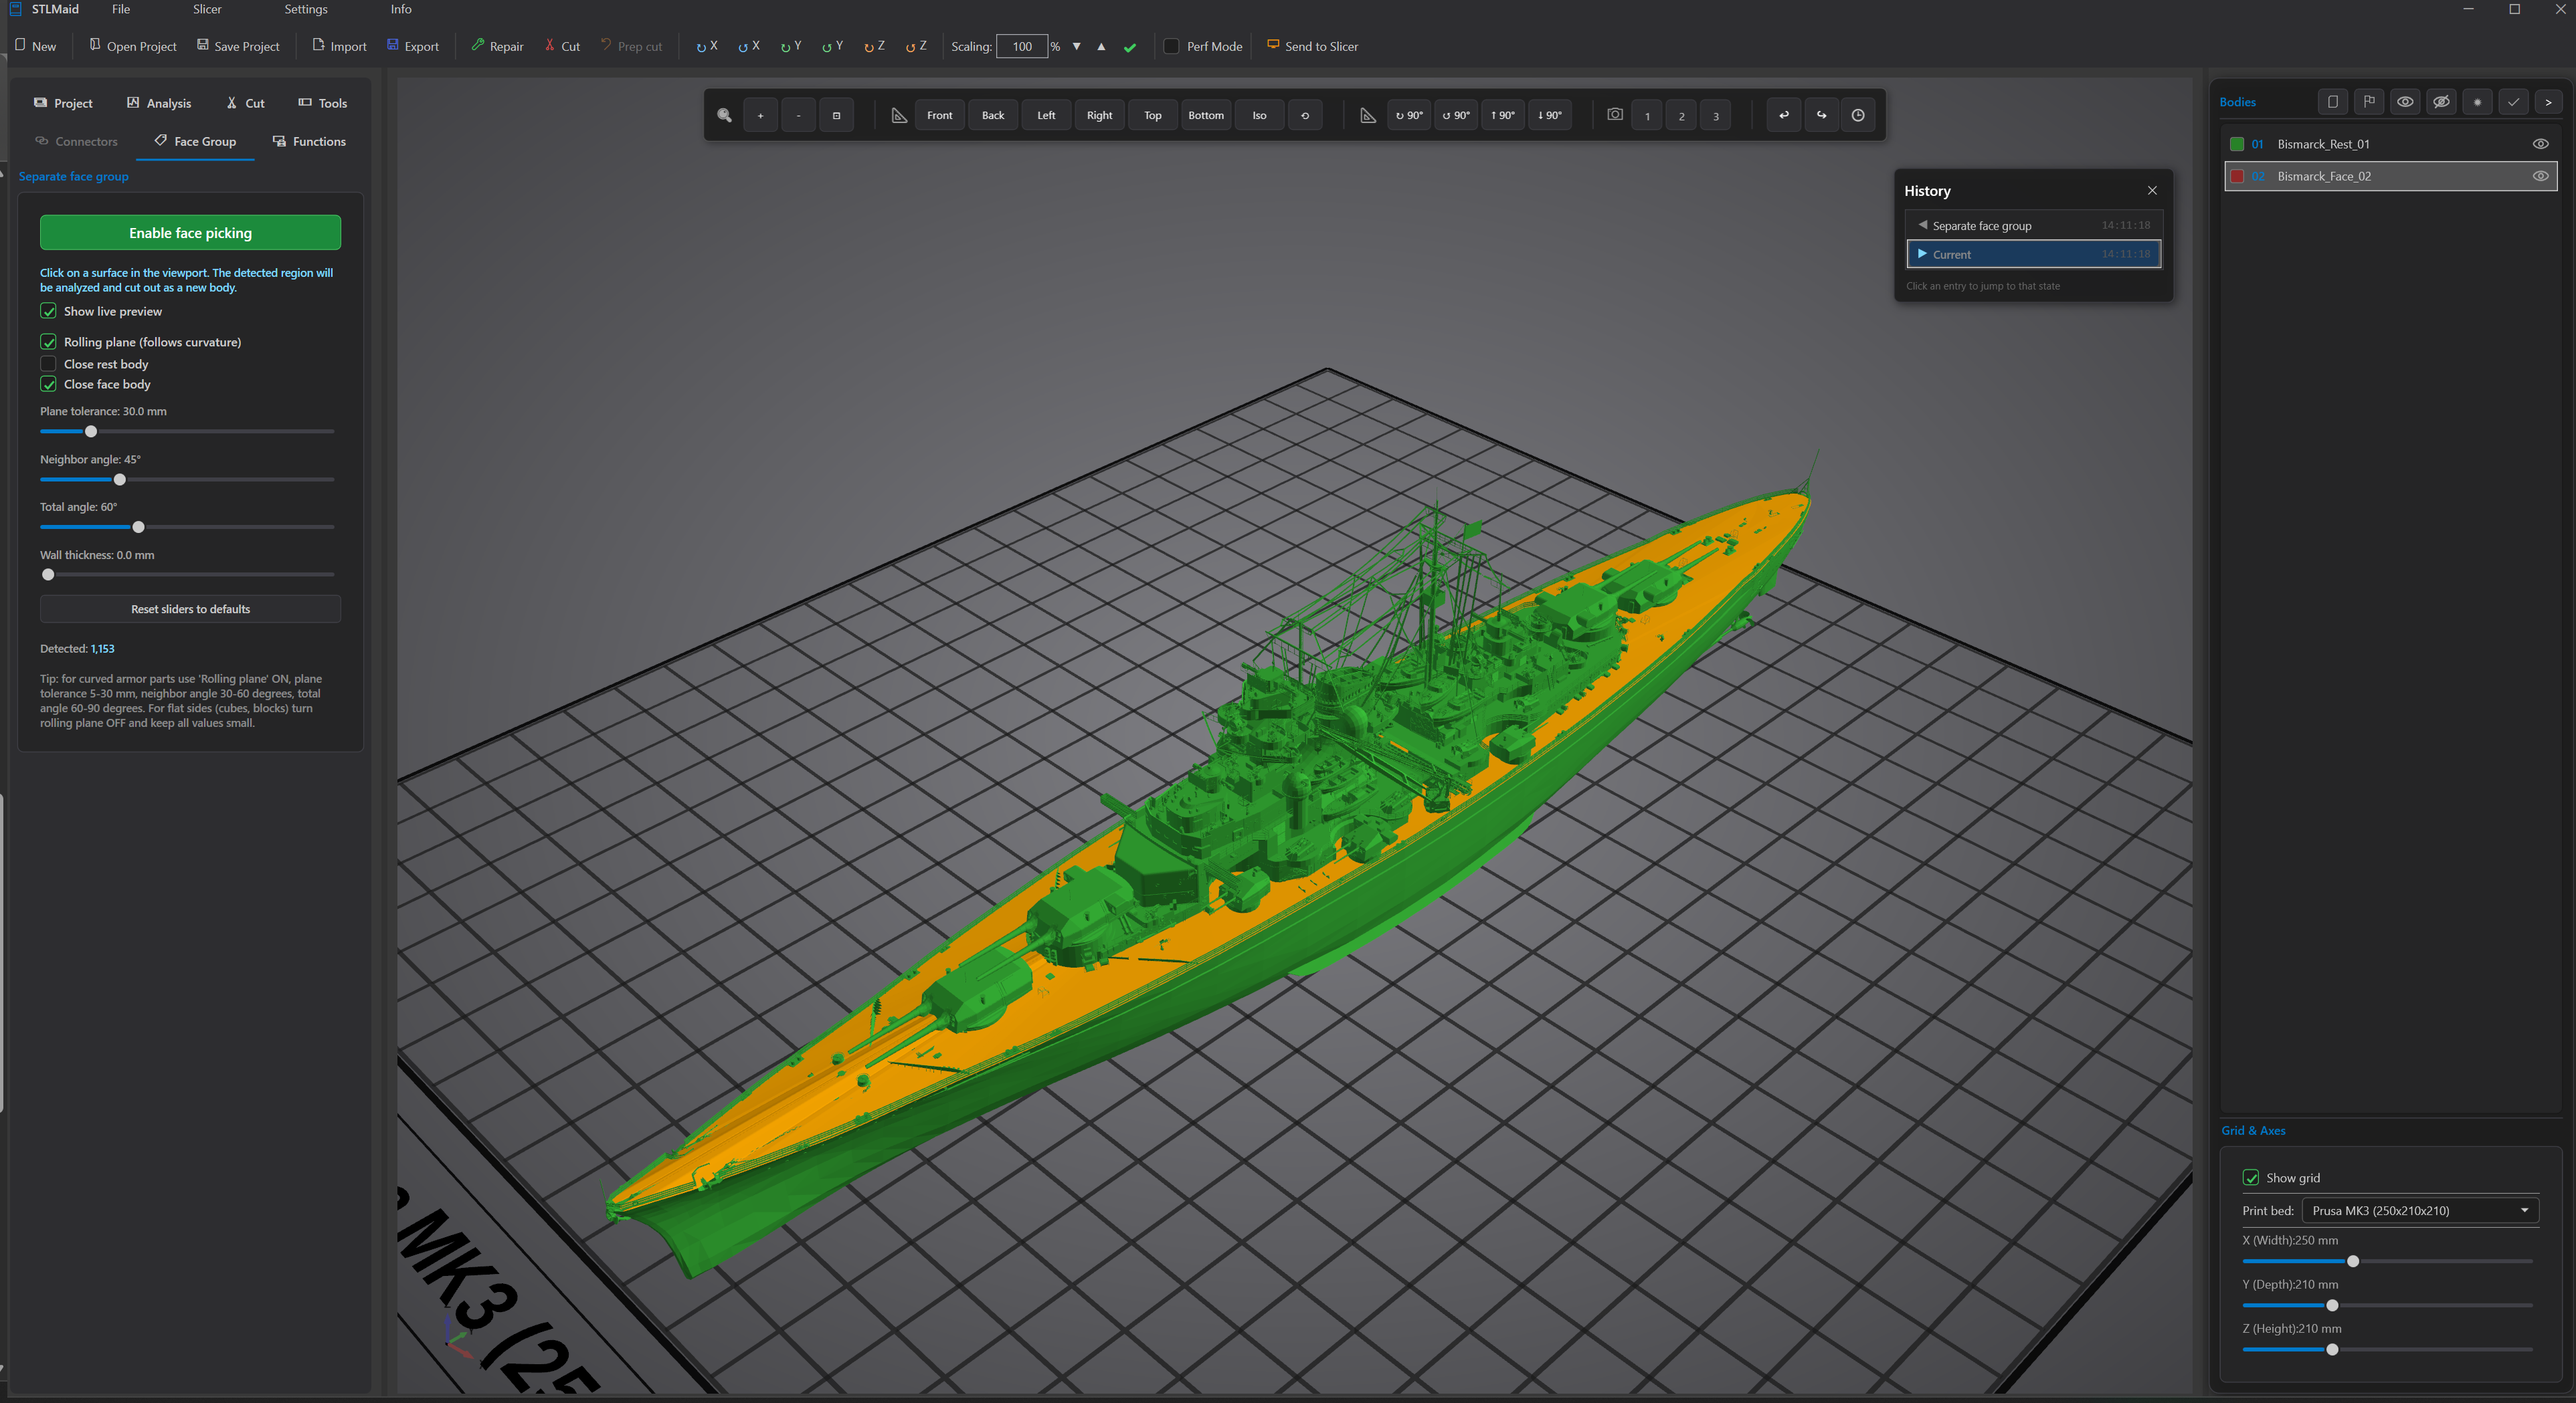
Task: Uncheck Rolling plane (follows curvature)
Action: click(x=48, y=342)
